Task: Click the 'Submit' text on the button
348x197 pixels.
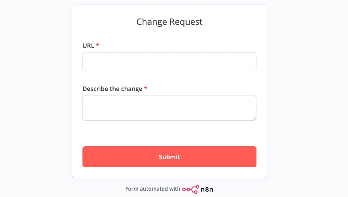Action: tap(169, 157)
